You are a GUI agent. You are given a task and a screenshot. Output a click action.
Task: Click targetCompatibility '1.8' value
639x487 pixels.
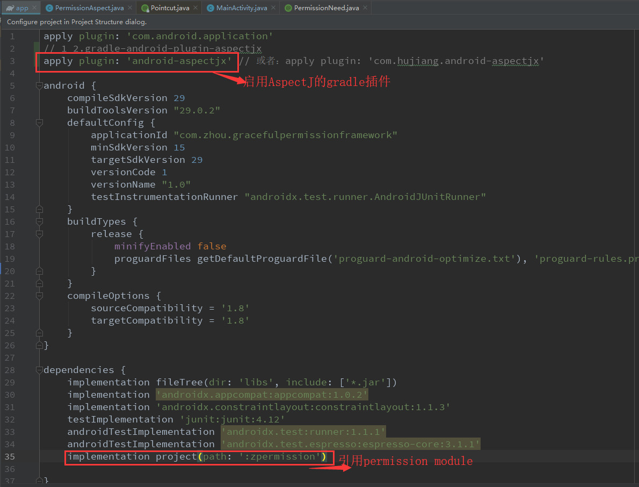coord(235,320)
